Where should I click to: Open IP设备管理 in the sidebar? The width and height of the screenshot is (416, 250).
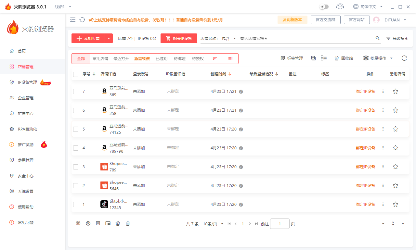(27, 82)
